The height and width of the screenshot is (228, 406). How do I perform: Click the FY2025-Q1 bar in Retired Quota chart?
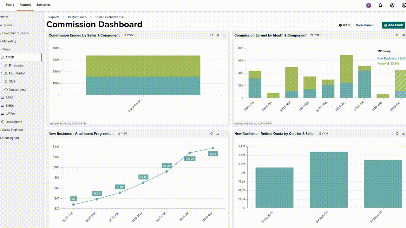[x=274, y=188]
